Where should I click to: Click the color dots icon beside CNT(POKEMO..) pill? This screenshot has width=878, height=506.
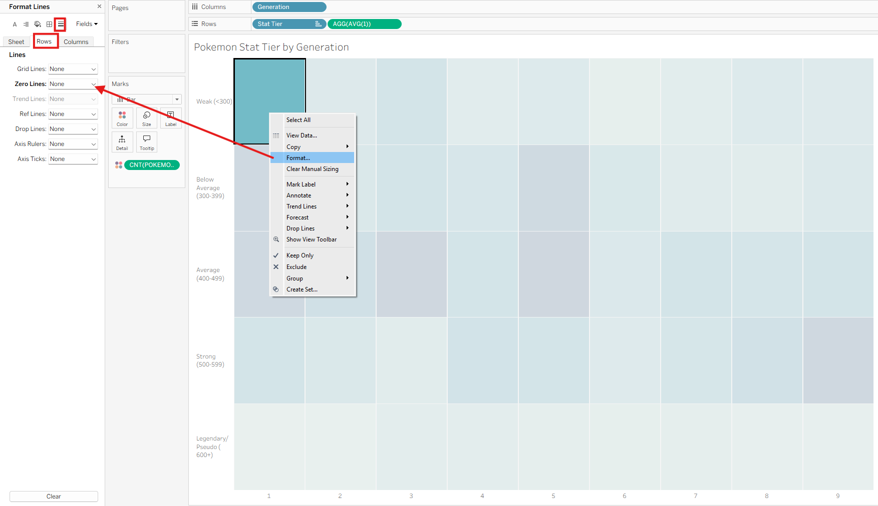pos(119,165)
